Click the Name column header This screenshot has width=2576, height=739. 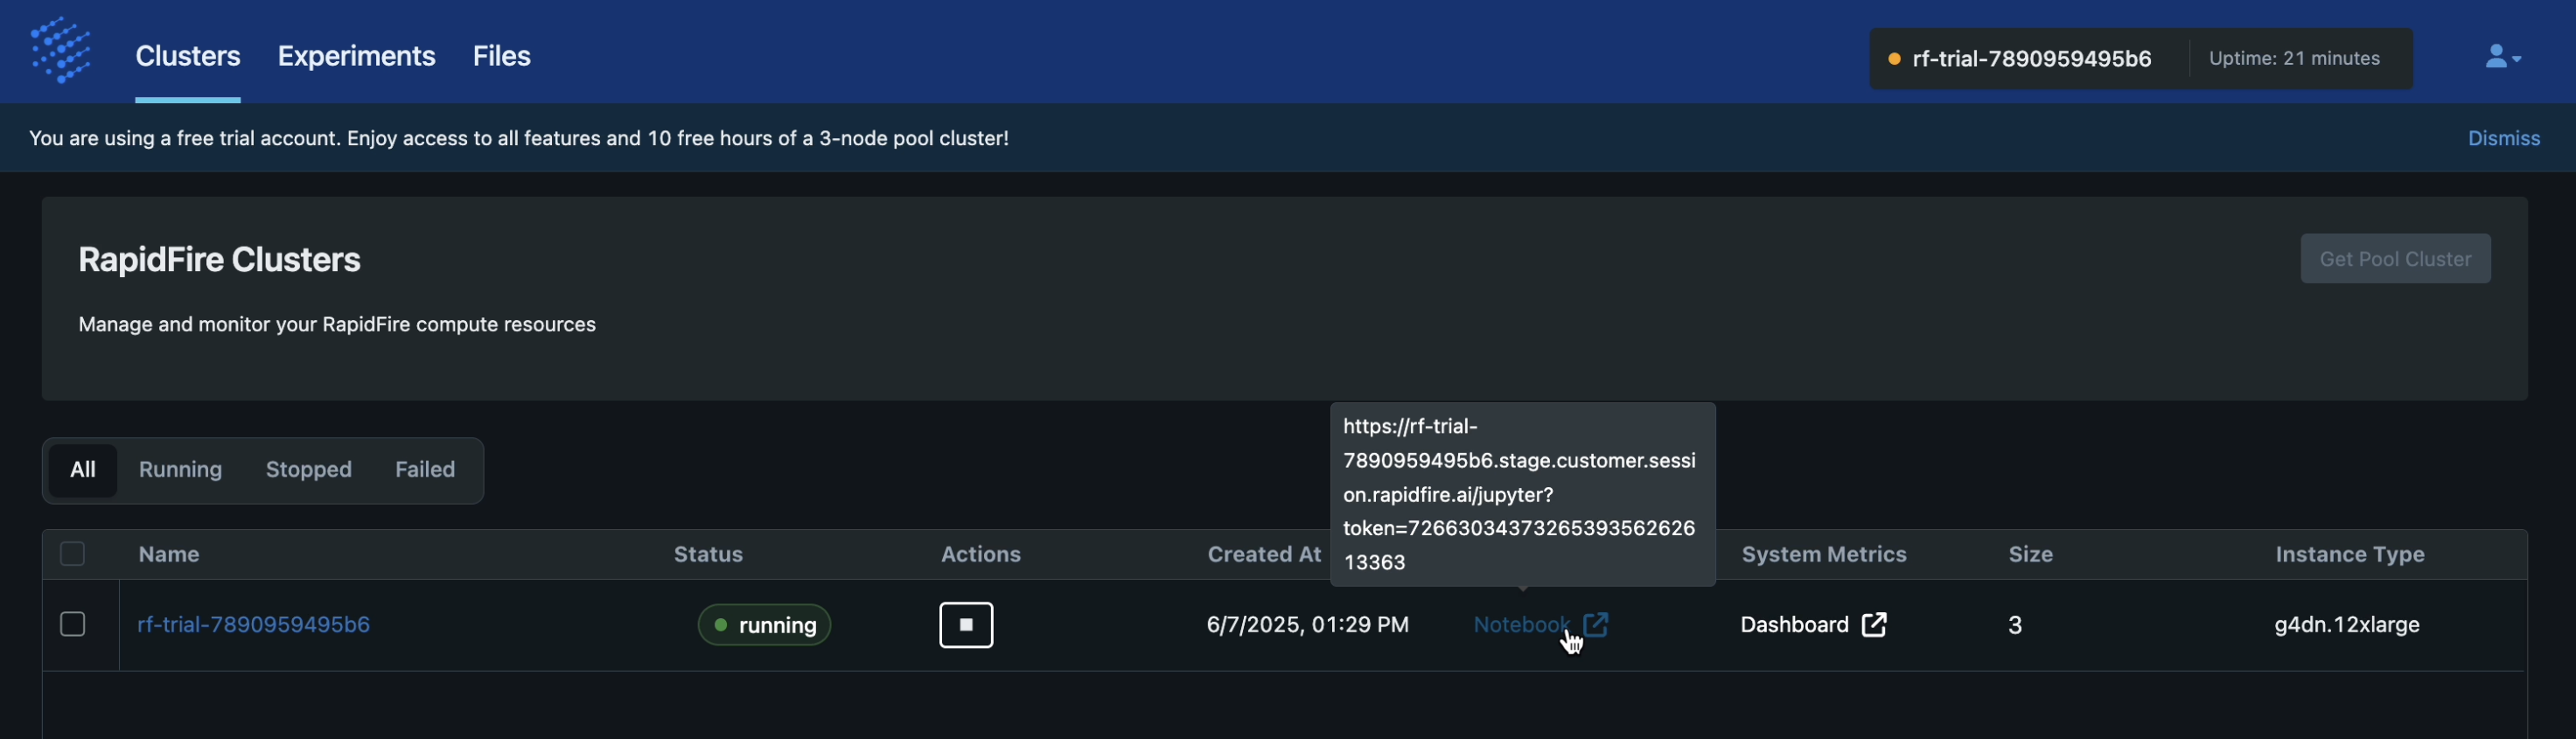tap(169, 555)
